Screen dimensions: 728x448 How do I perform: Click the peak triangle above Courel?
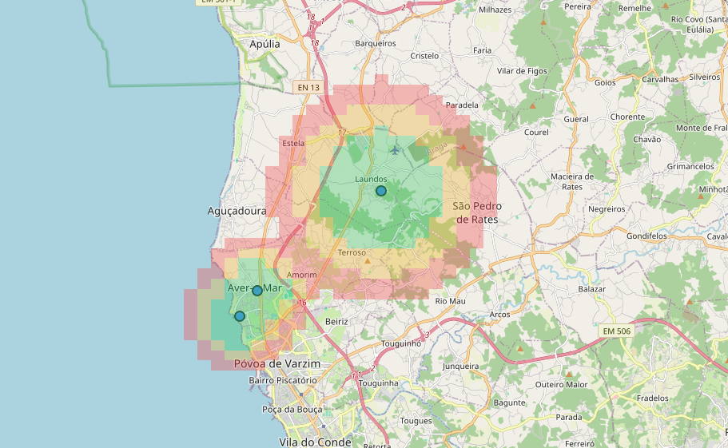[x=533, y=105]
